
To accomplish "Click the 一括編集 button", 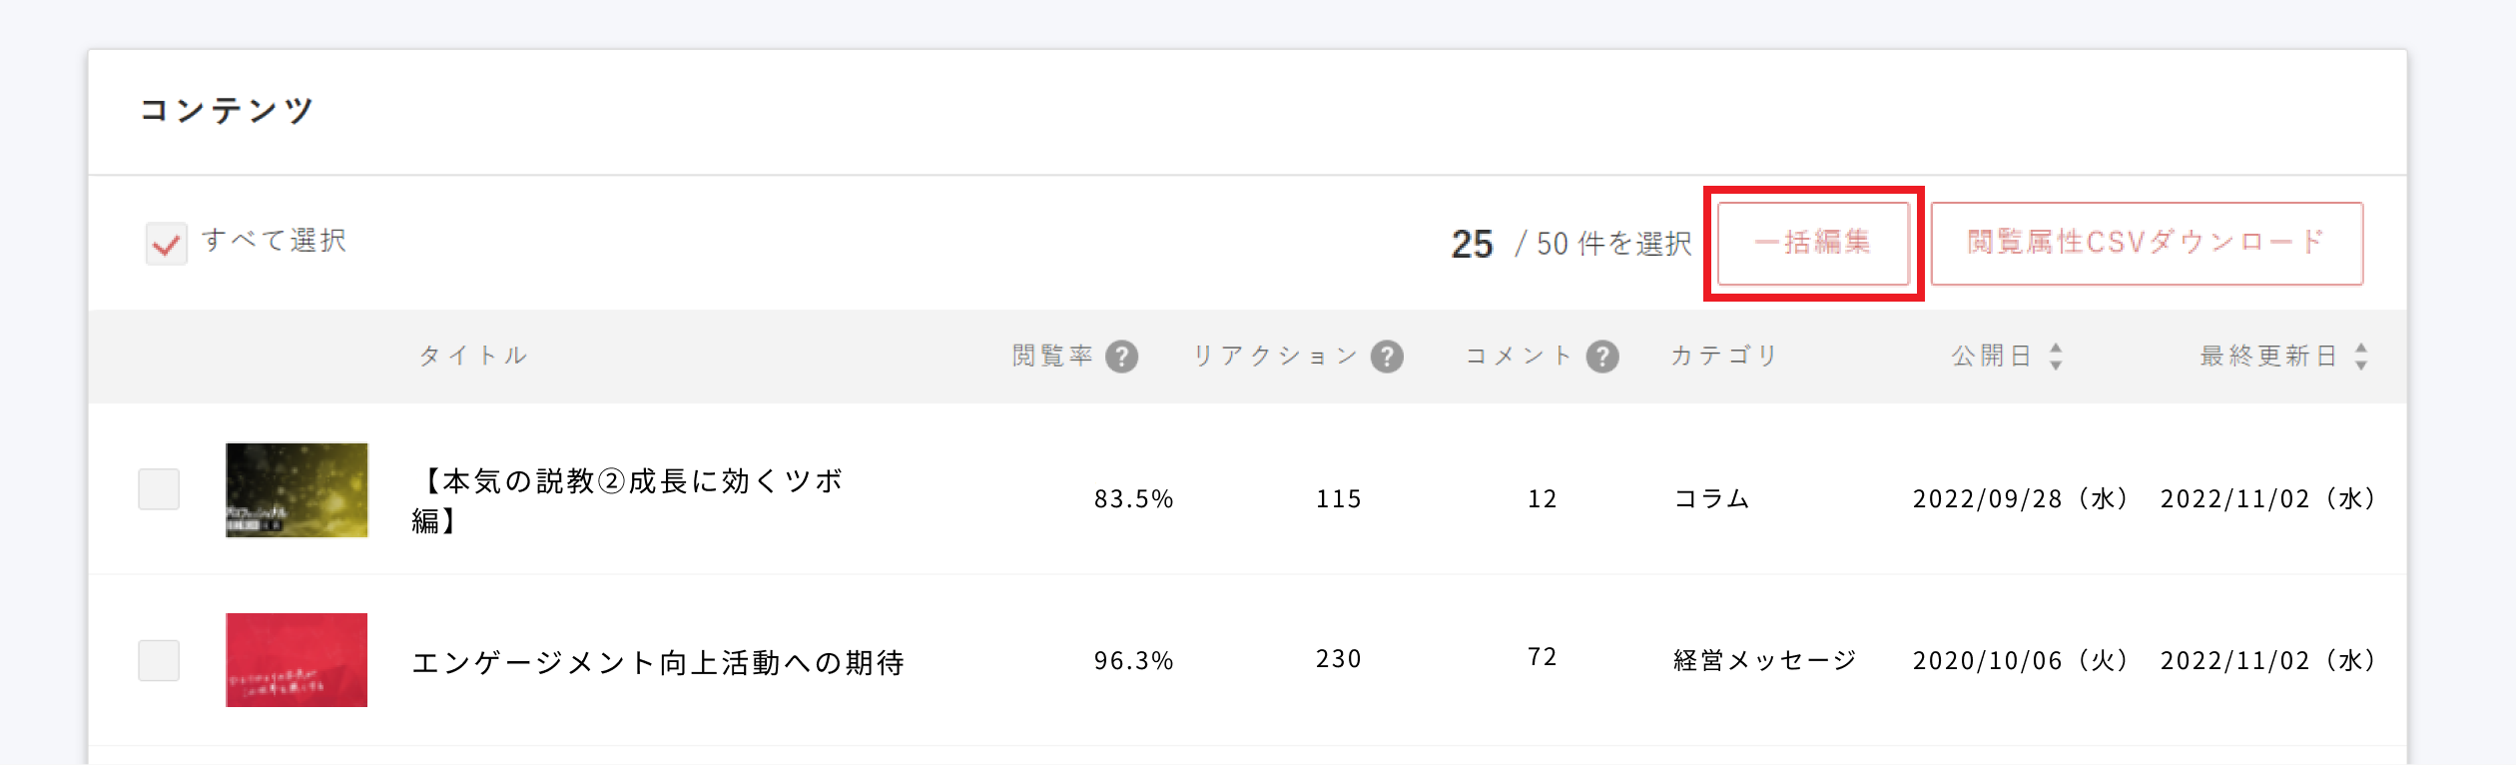I will [1812, 244].
